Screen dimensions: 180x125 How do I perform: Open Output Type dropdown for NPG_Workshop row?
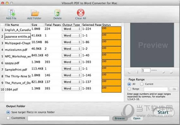(x=72, y=55)
